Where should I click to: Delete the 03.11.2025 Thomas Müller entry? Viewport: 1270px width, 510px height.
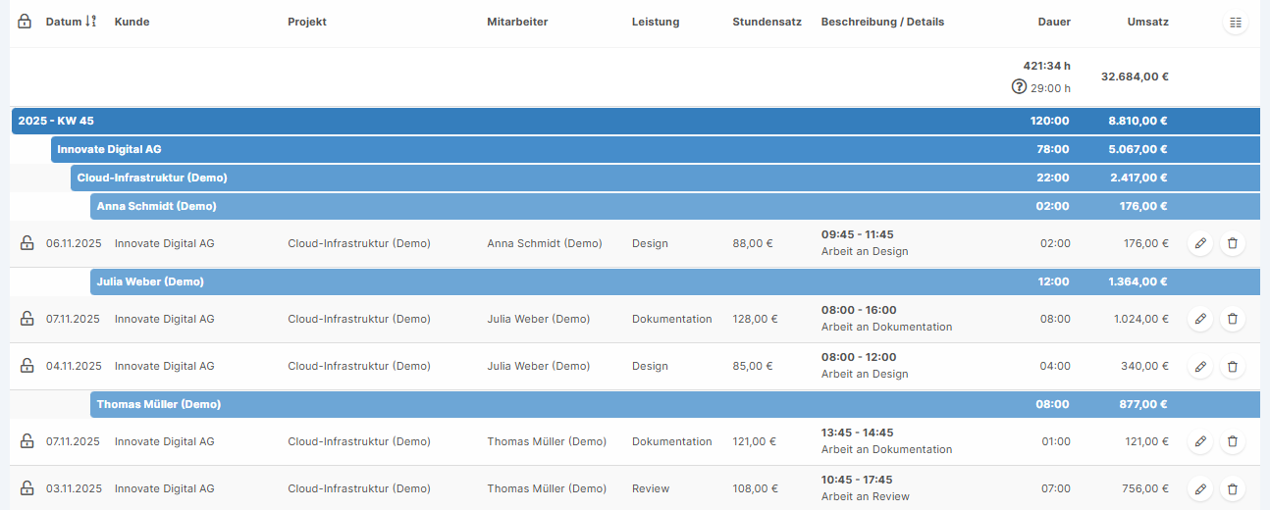(x=1233, y=488)
